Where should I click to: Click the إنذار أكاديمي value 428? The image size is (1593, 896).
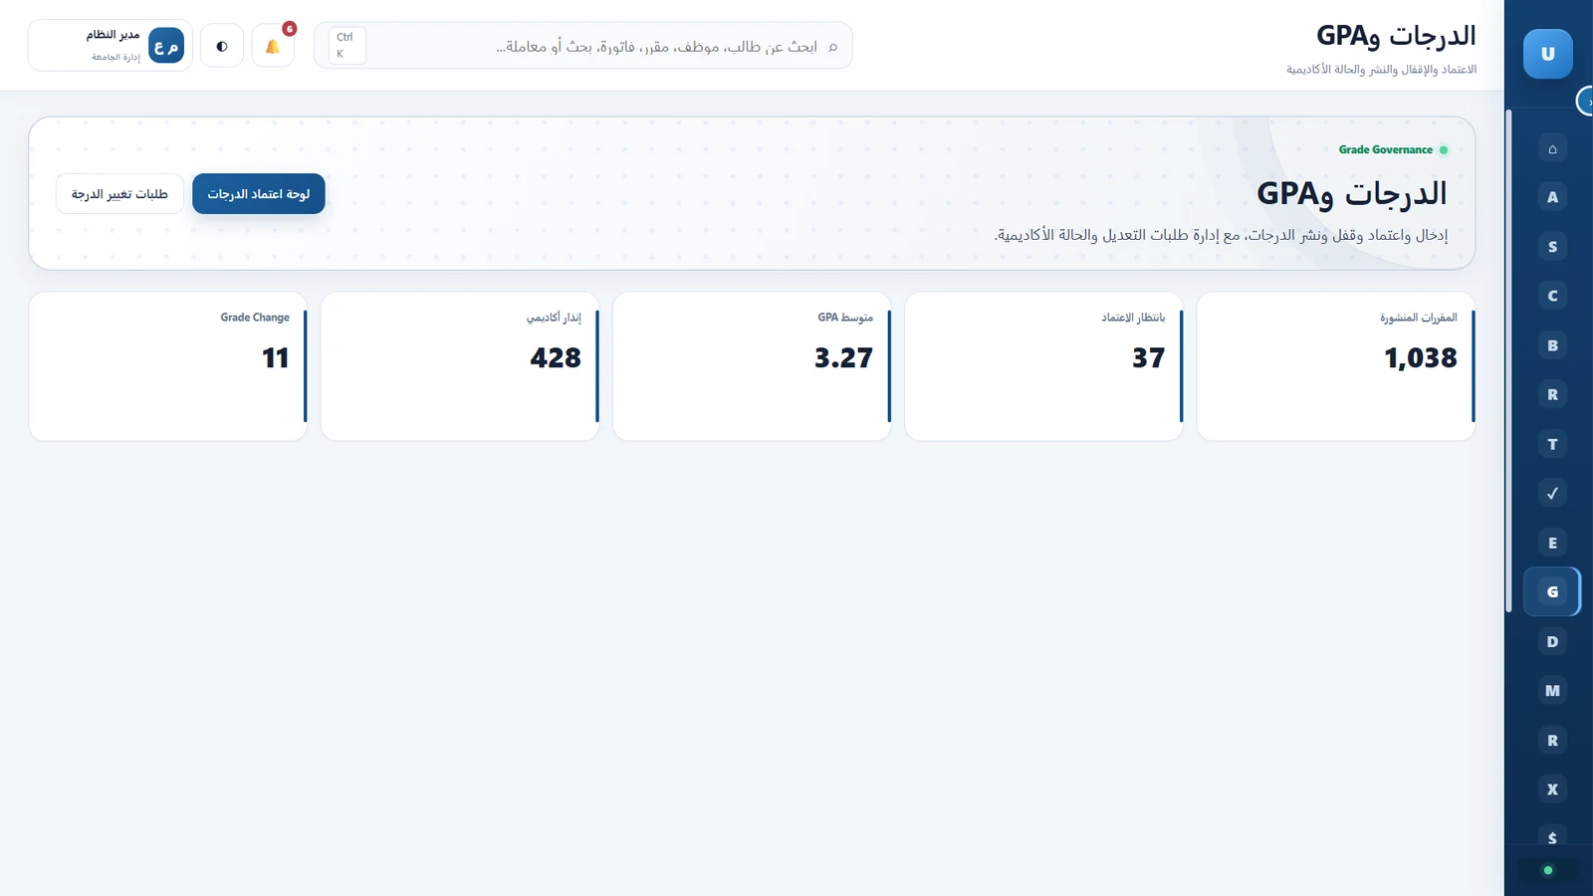point(556,358)
